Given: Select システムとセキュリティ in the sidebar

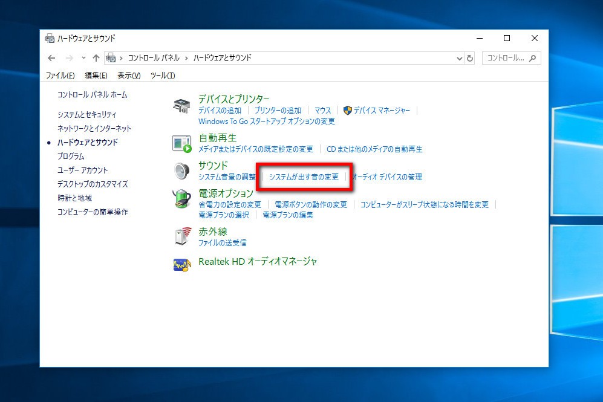Looking at the screenshot, I should click(87, 114).
